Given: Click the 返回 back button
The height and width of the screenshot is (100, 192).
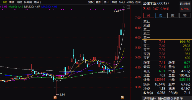Looking at the screenshot, I should 138,2.
